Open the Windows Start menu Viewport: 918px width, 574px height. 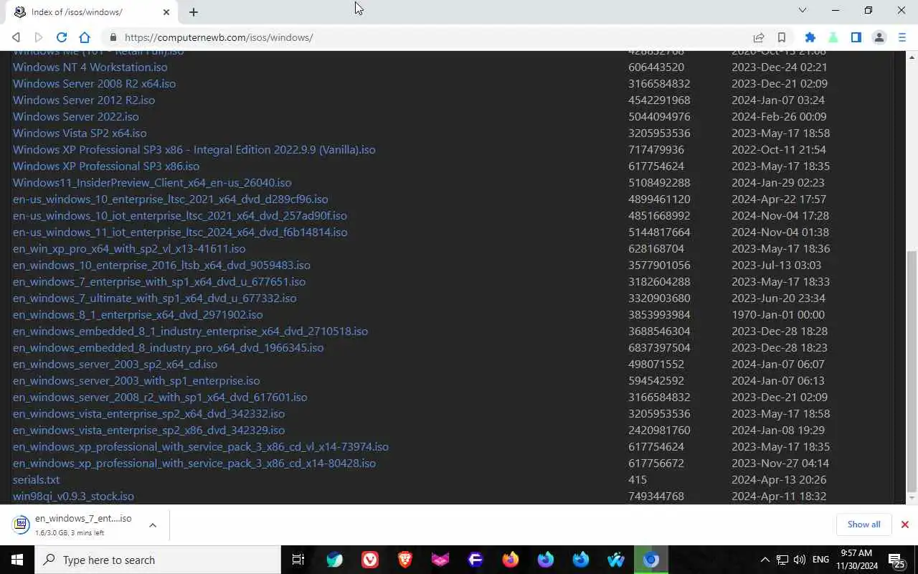click(x=17, y=560)
